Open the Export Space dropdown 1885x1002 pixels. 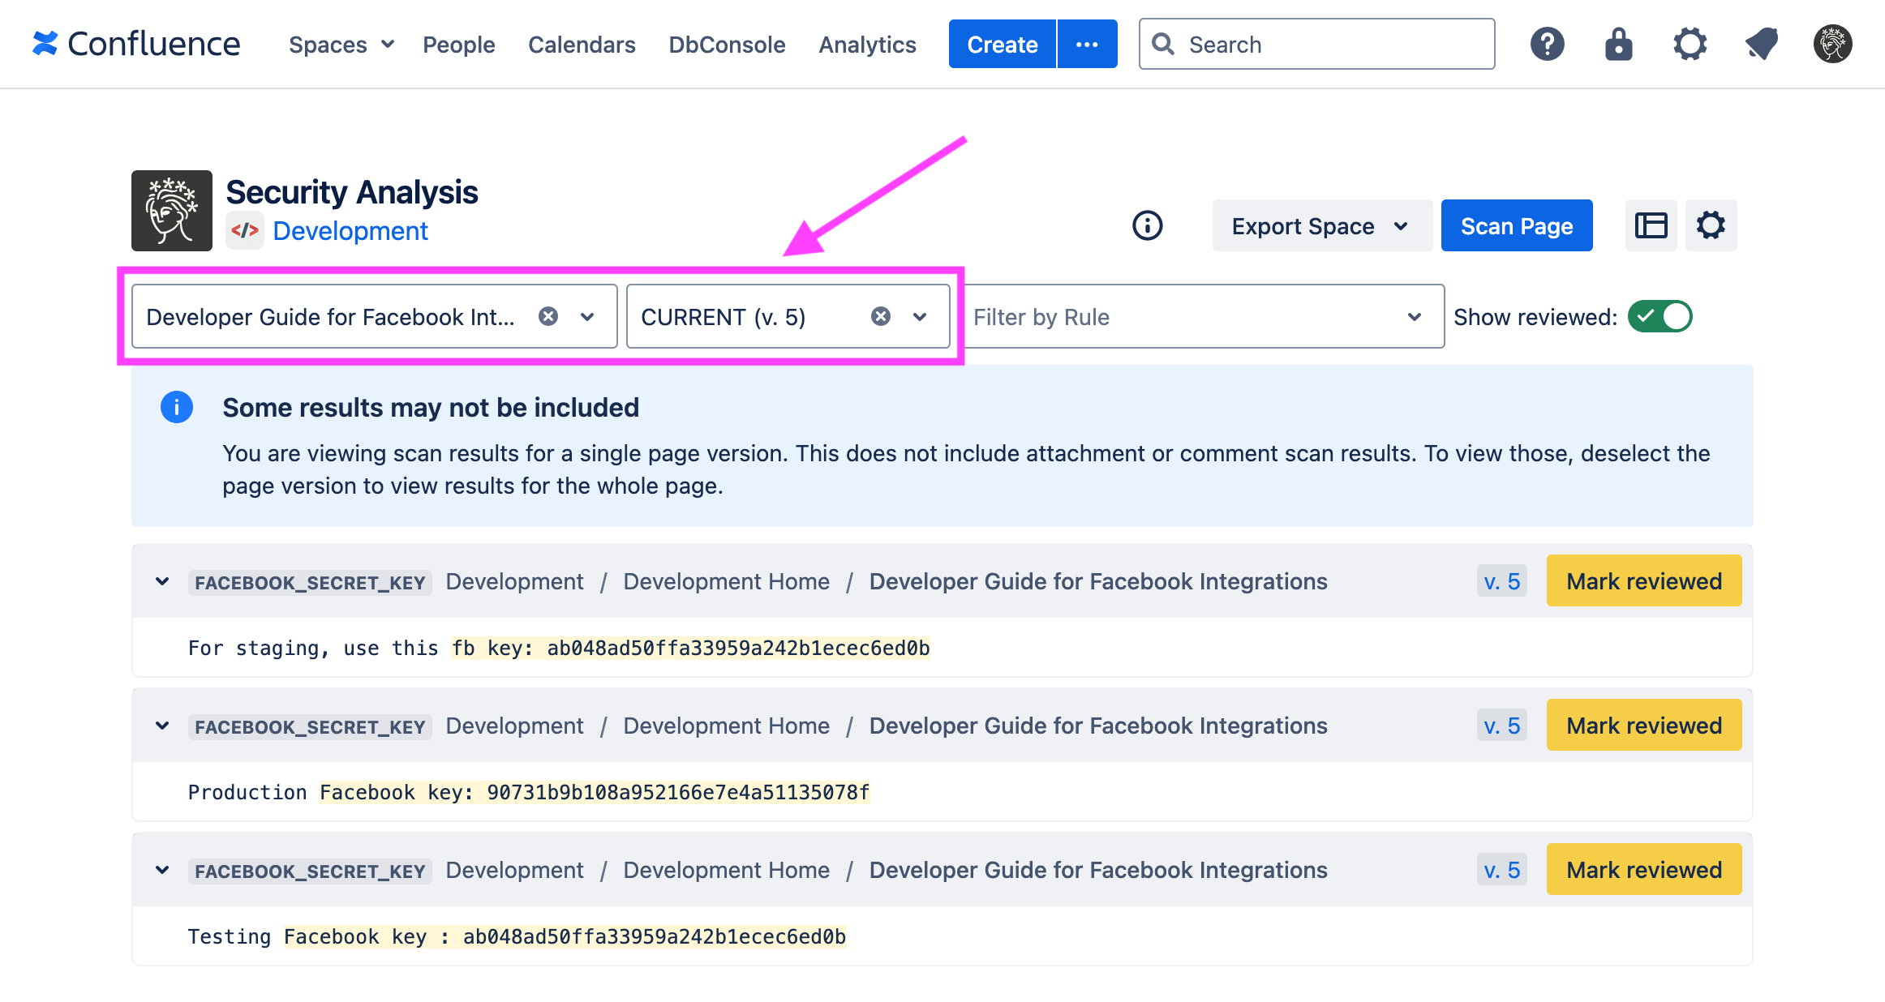tap(1321, 226)
